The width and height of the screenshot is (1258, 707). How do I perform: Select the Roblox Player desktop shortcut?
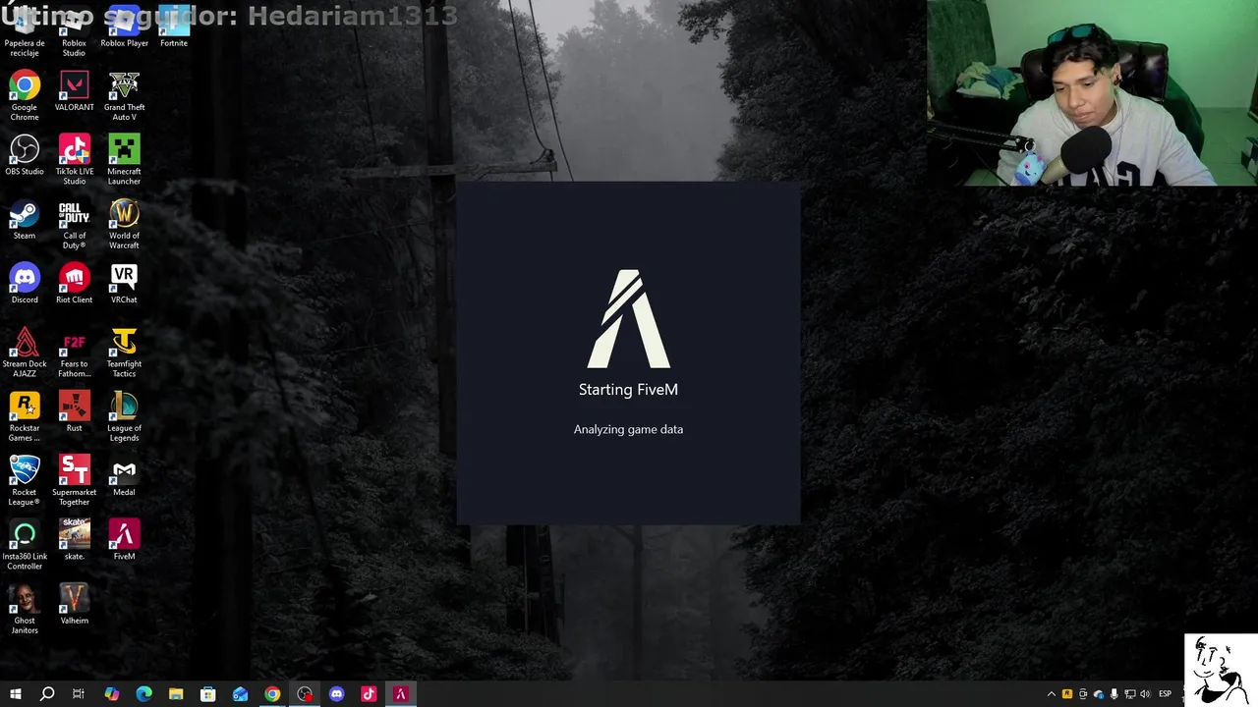point(124,27)
